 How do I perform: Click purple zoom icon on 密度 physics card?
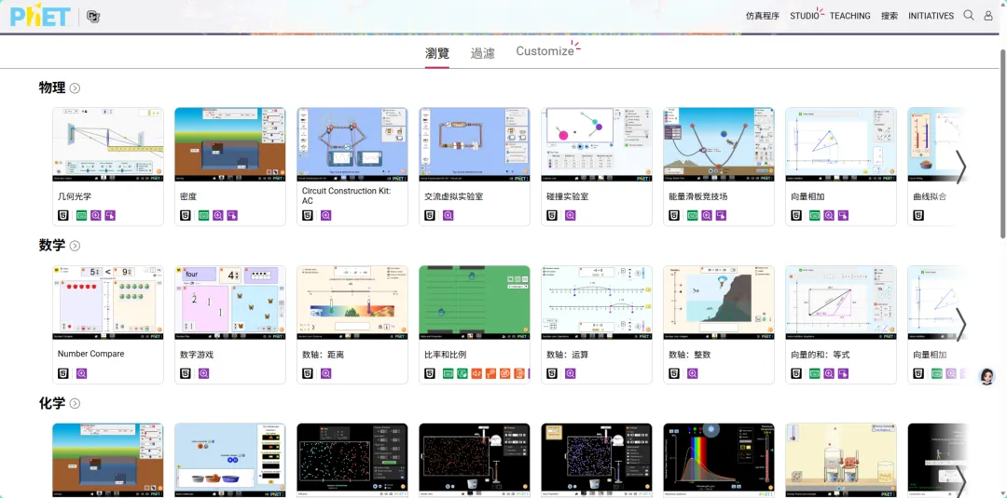[x=217, y=215]
